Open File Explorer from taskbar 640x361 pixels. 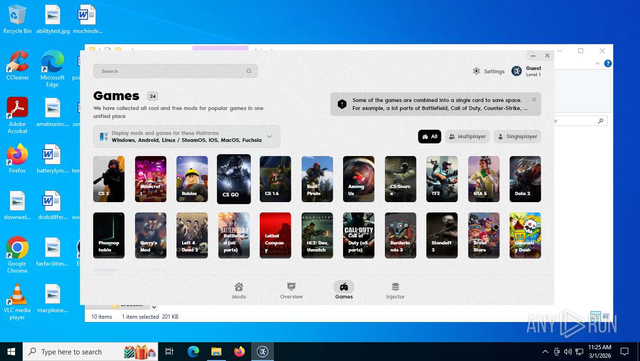pyautogui.click(x=216, y=352)
